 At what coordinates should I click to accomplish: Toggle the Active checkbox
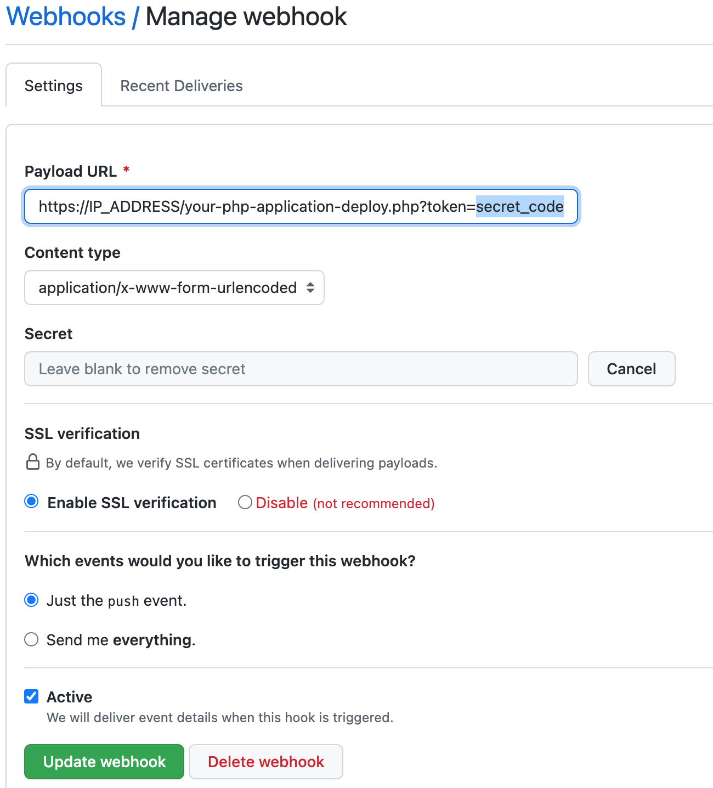click(32, 696)
